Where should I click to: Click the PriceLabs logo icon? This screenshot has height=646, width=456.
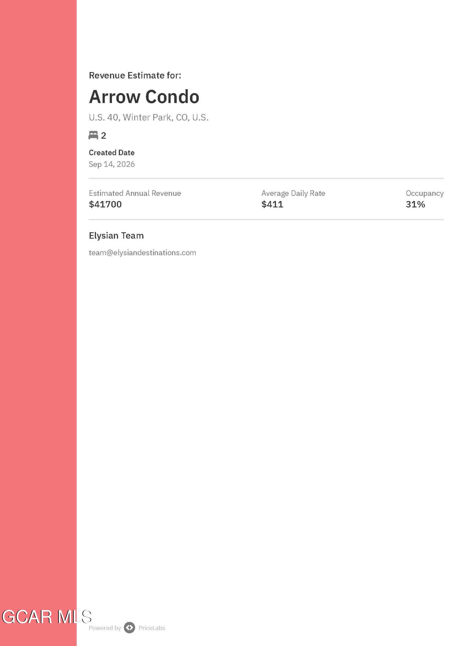[x=129, y=628]
